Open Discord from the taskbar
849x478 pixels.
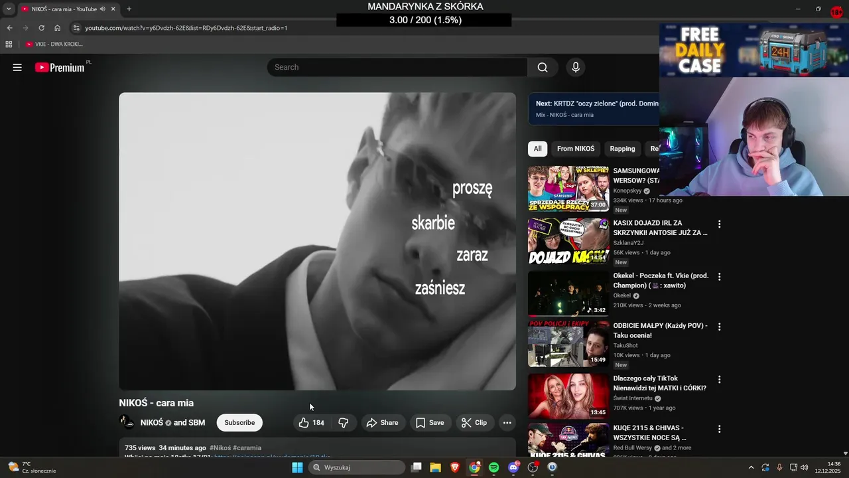513,467
